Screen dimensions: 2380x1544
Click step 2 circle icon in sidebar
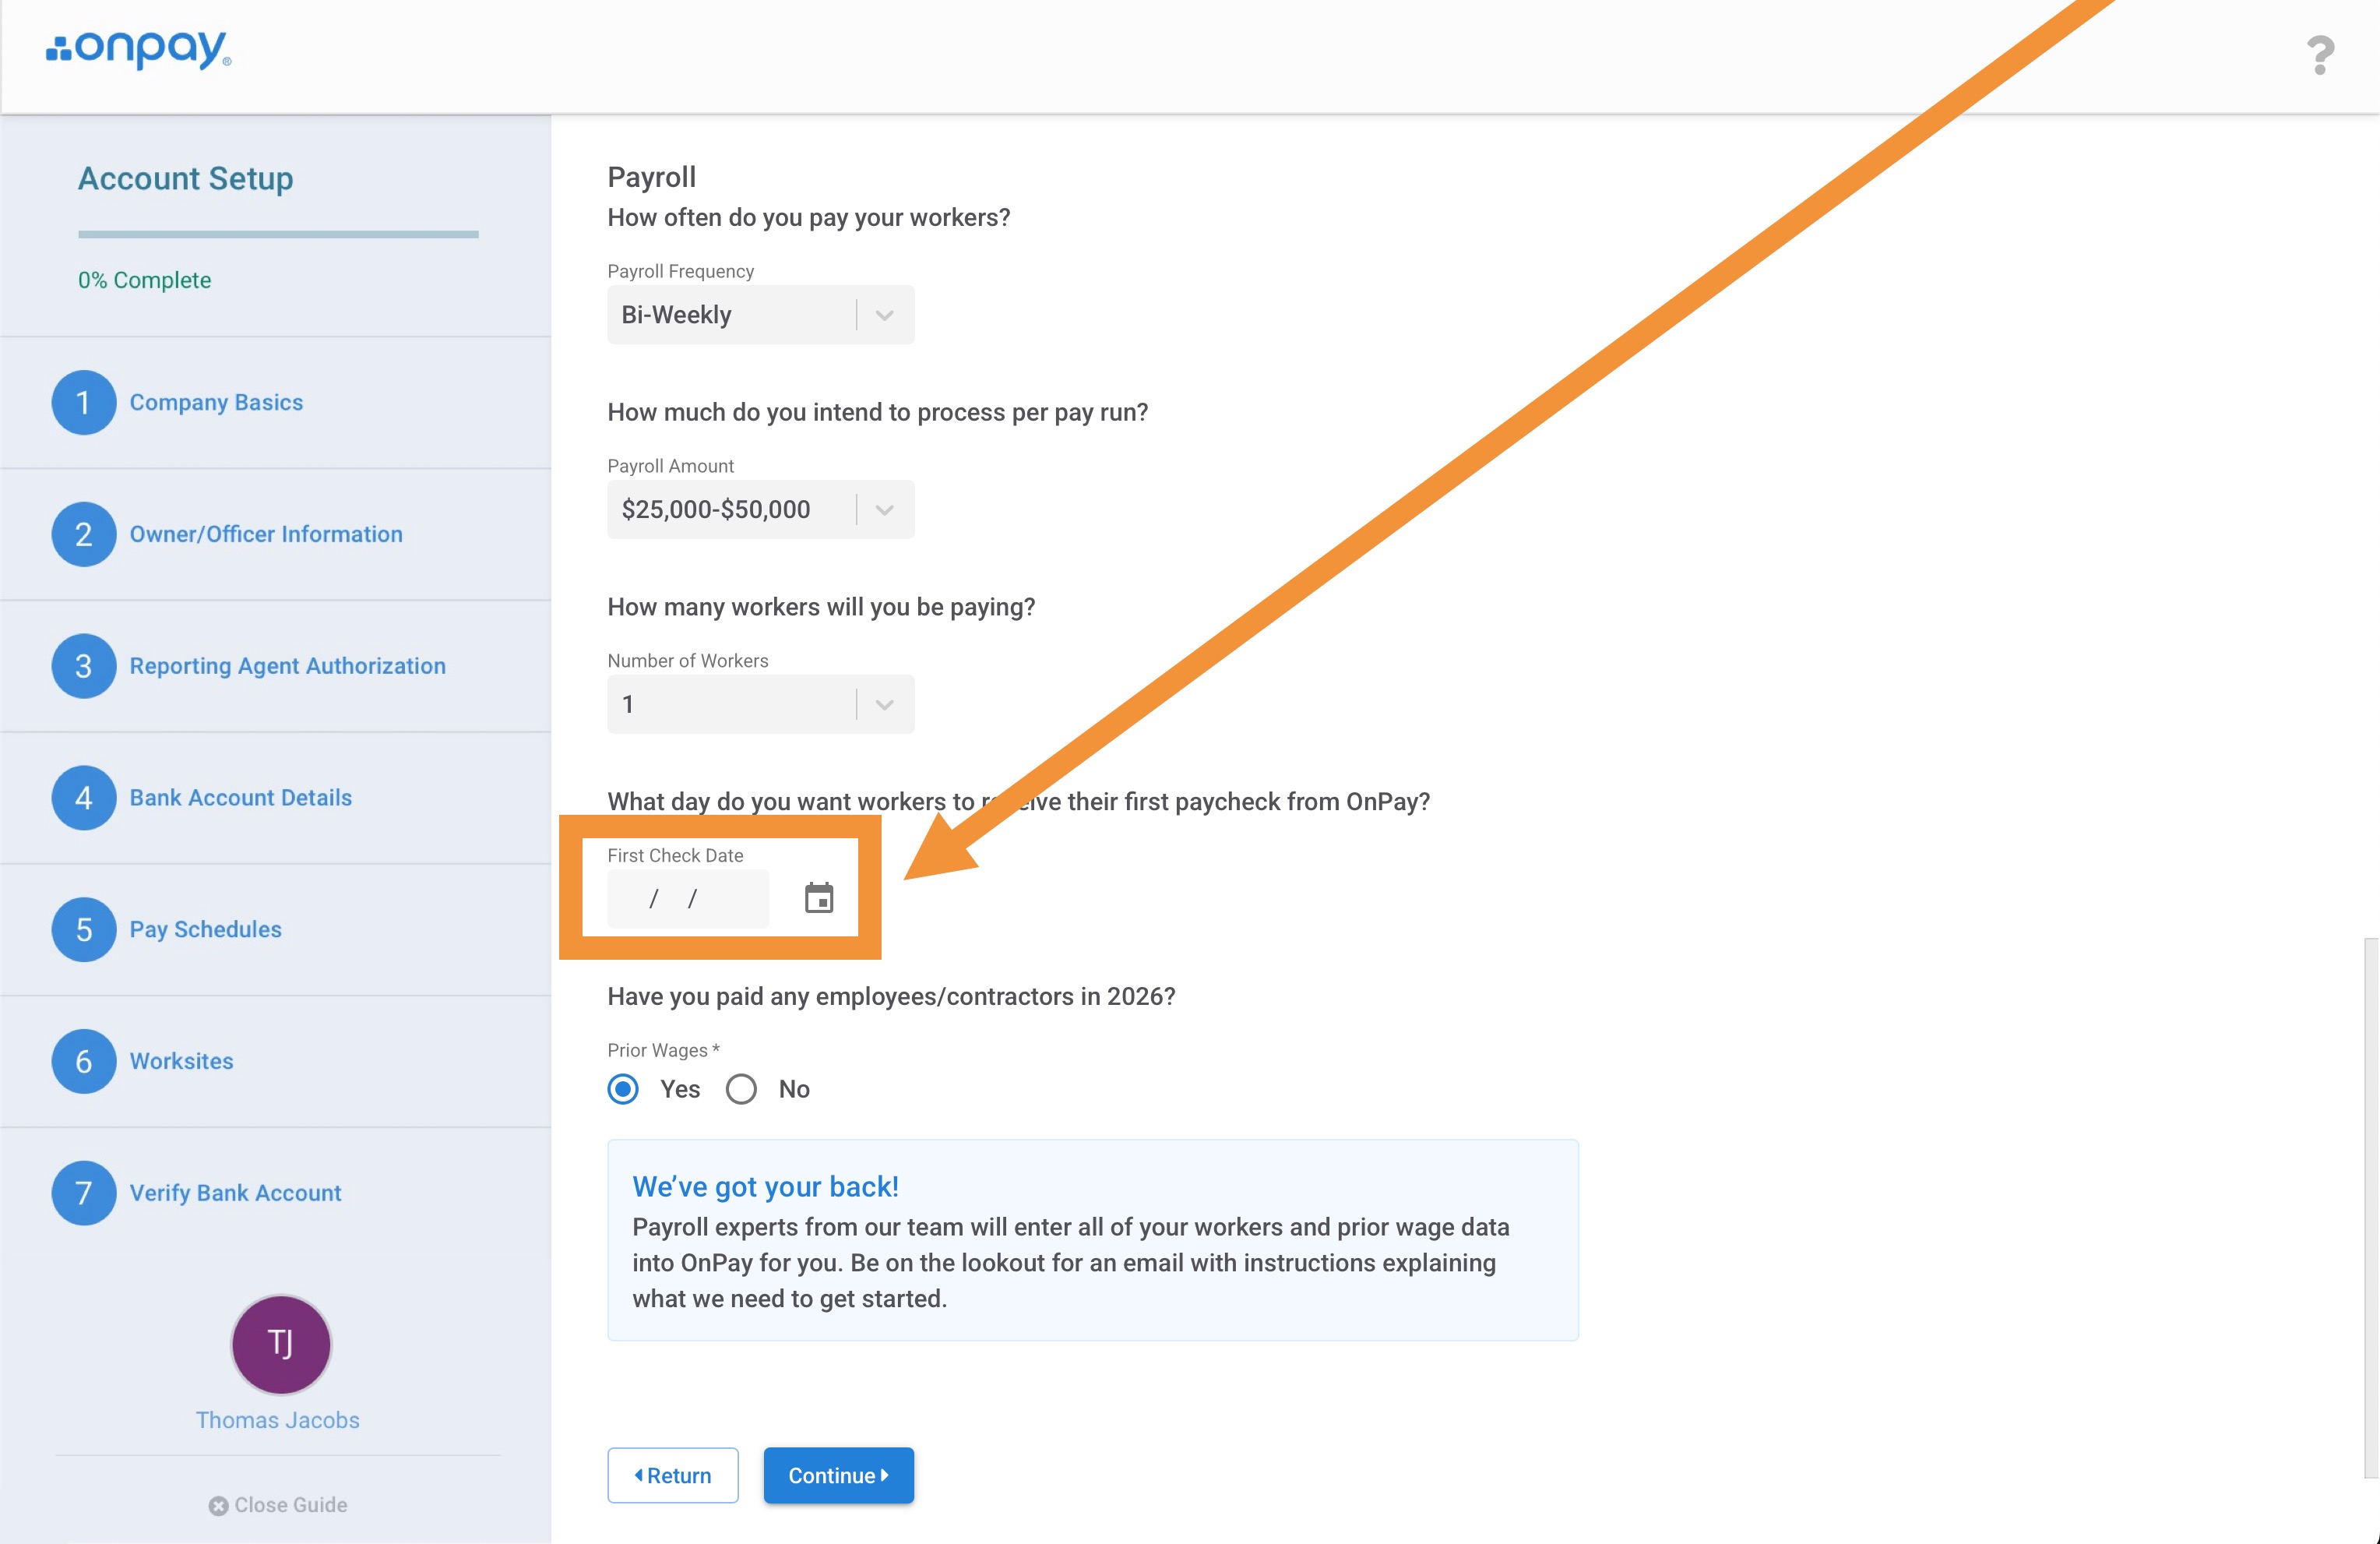pyautogui.click(x=84, y=534)
